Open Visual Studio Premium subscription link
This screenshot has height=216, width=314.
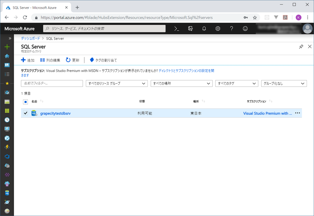pyautogui.click(x=267, y=113)
